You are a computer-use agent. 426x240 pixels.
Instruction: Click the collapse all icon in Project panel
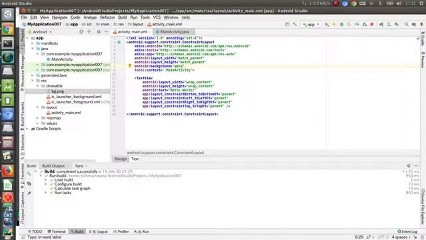[x=89, y=32]
